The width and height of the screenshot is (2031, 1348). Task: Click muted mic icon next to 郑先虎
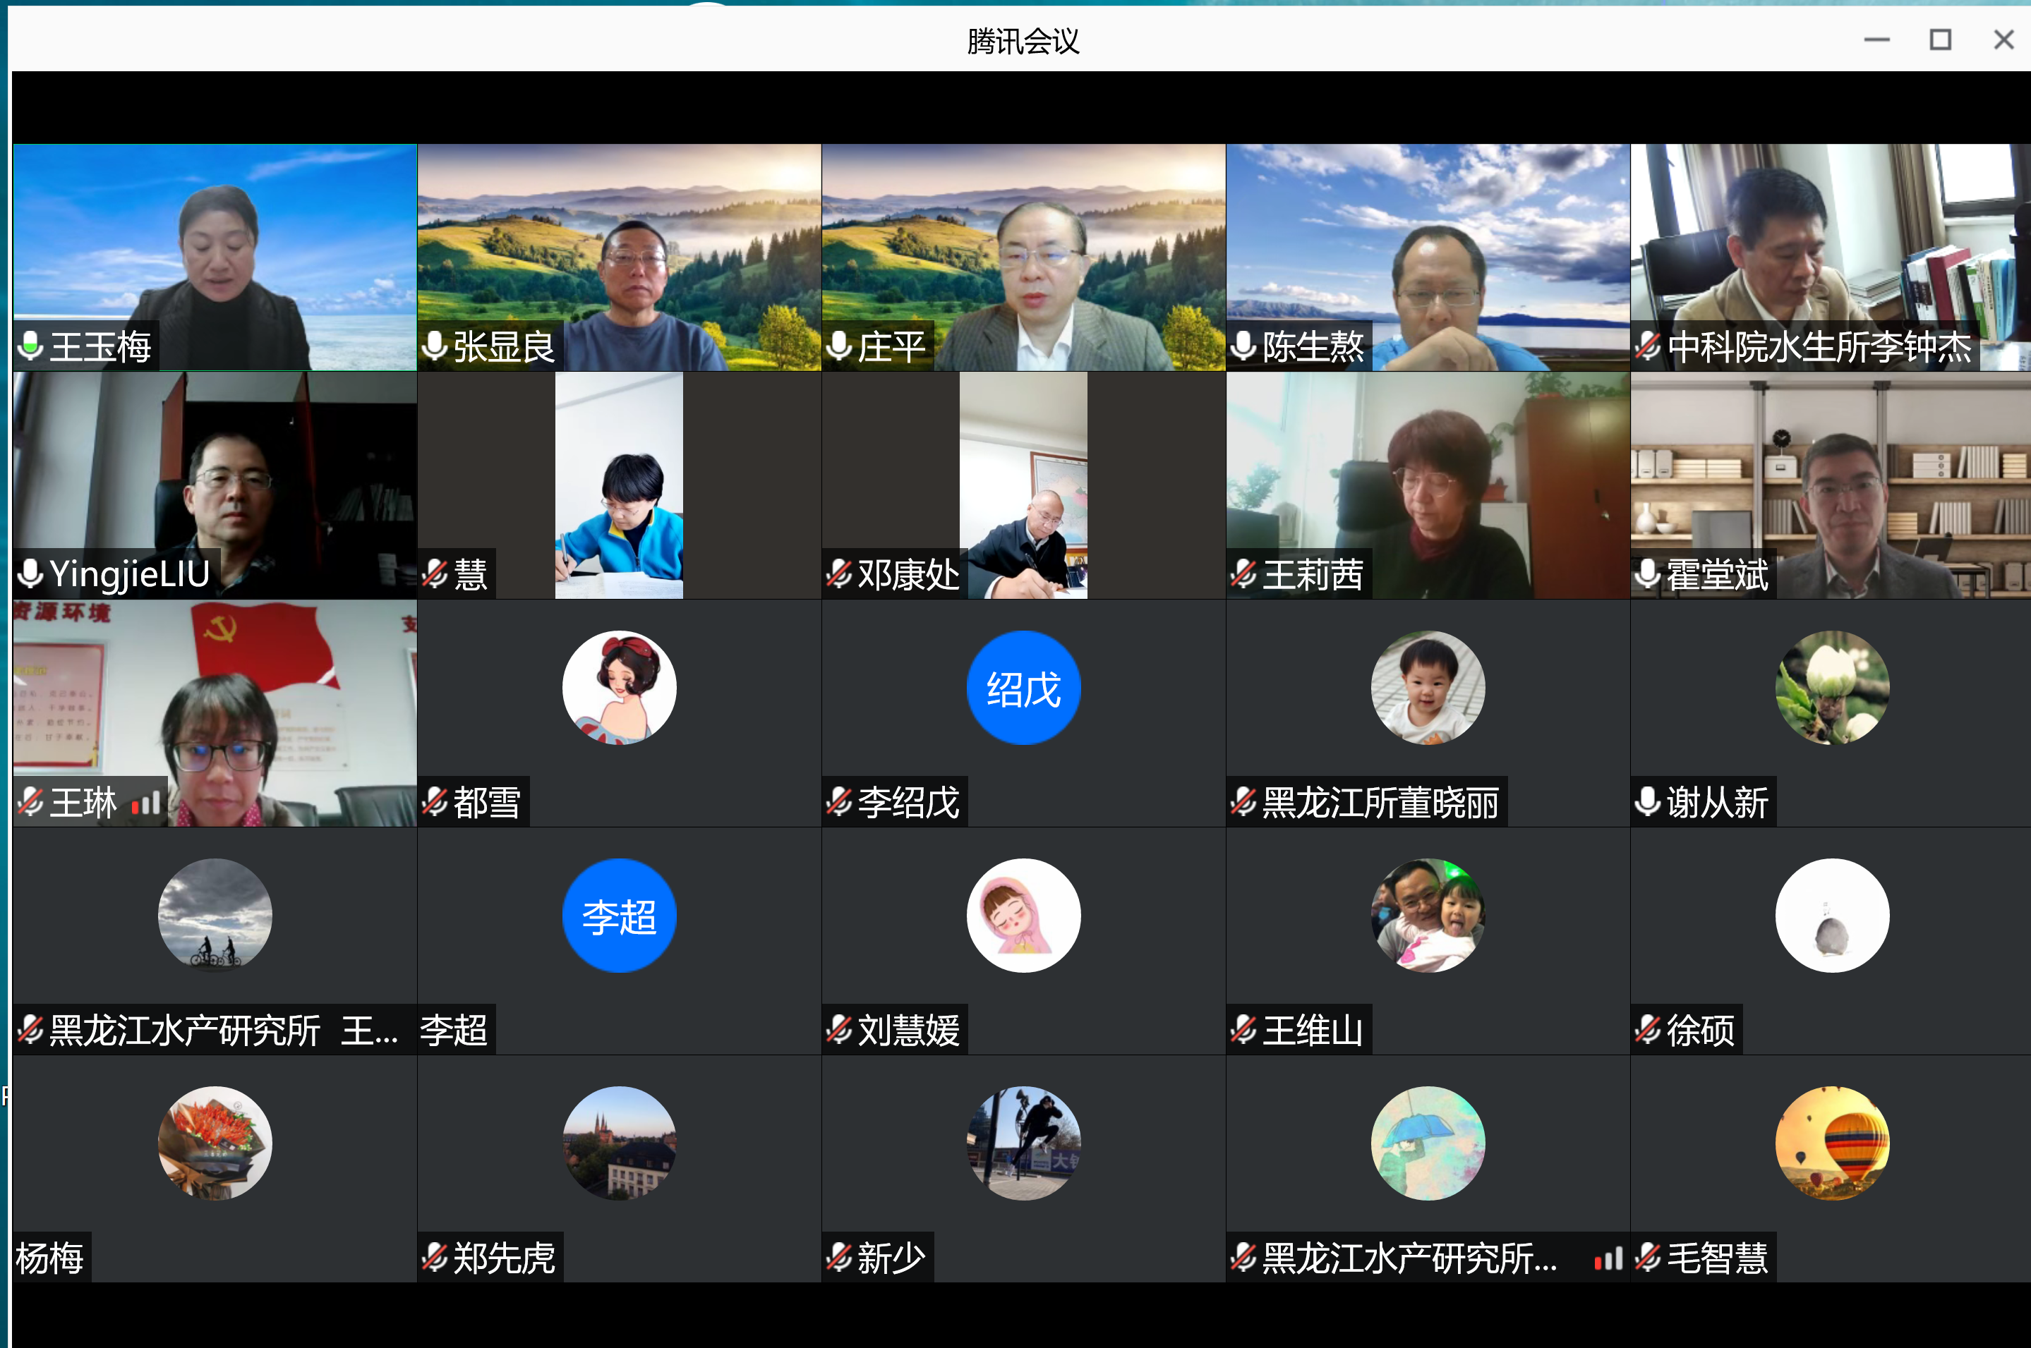point(434,1258)
